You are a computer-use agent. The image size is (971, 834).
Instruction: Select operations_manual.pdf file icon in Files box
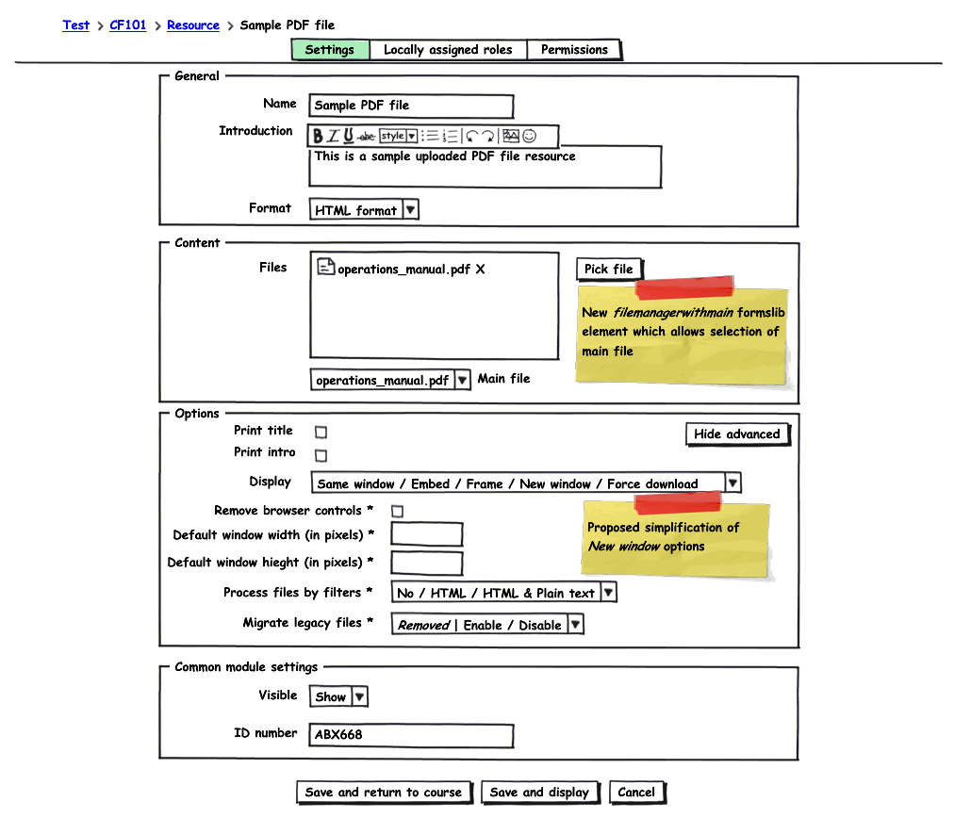coord(326,267)
